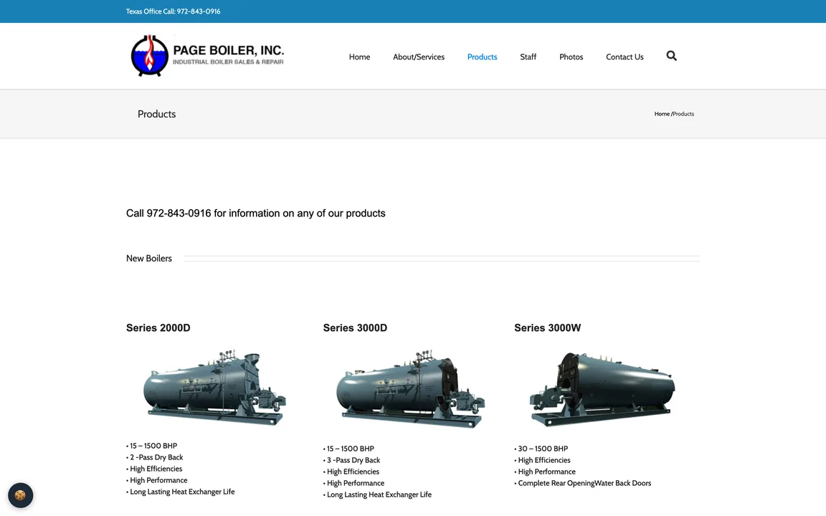Open Contact Us menu item
826x516 pixels.
[625, 57]
